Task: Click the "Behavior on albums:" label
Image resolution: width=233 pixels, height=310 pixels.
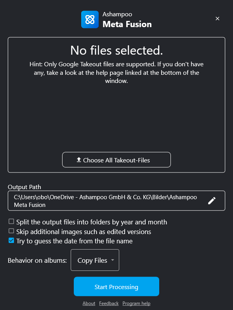Action: pyautogui.click(x=37, y=260)
